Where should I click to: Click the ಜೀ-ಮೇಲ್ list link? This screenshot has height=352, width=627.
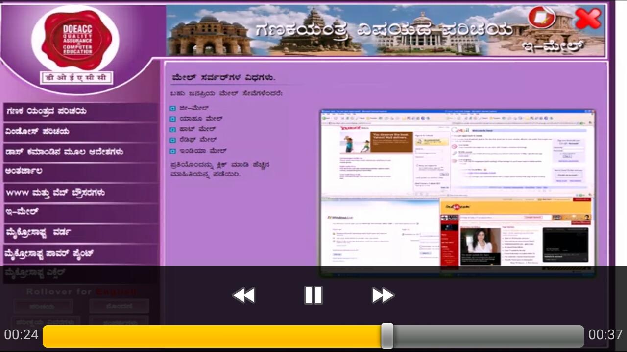194,108
